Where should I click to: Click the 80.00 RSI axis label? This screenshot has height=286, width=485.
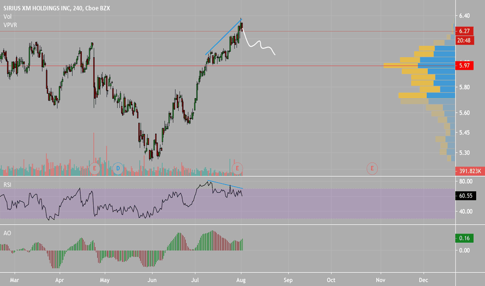pyautogui.click(x=466, y=181)
